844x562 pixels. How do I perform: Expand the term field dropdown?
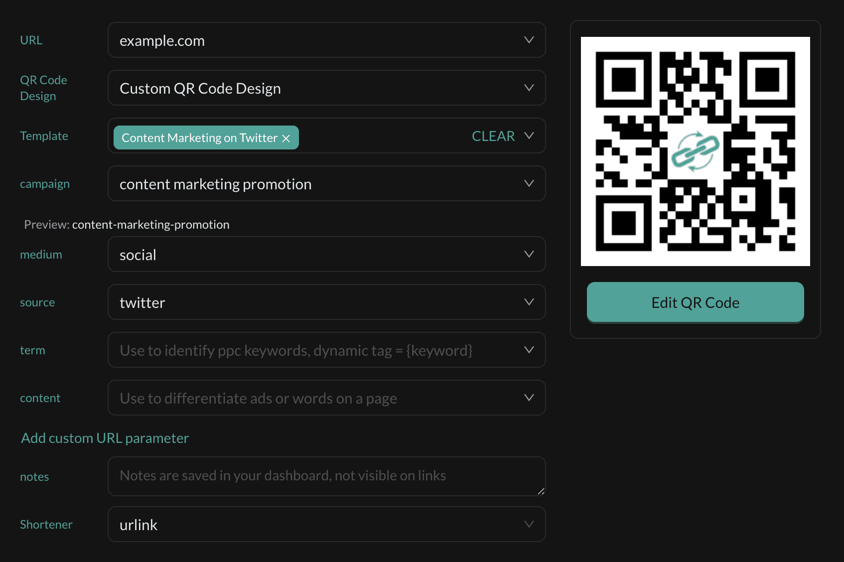click(530, 350)
